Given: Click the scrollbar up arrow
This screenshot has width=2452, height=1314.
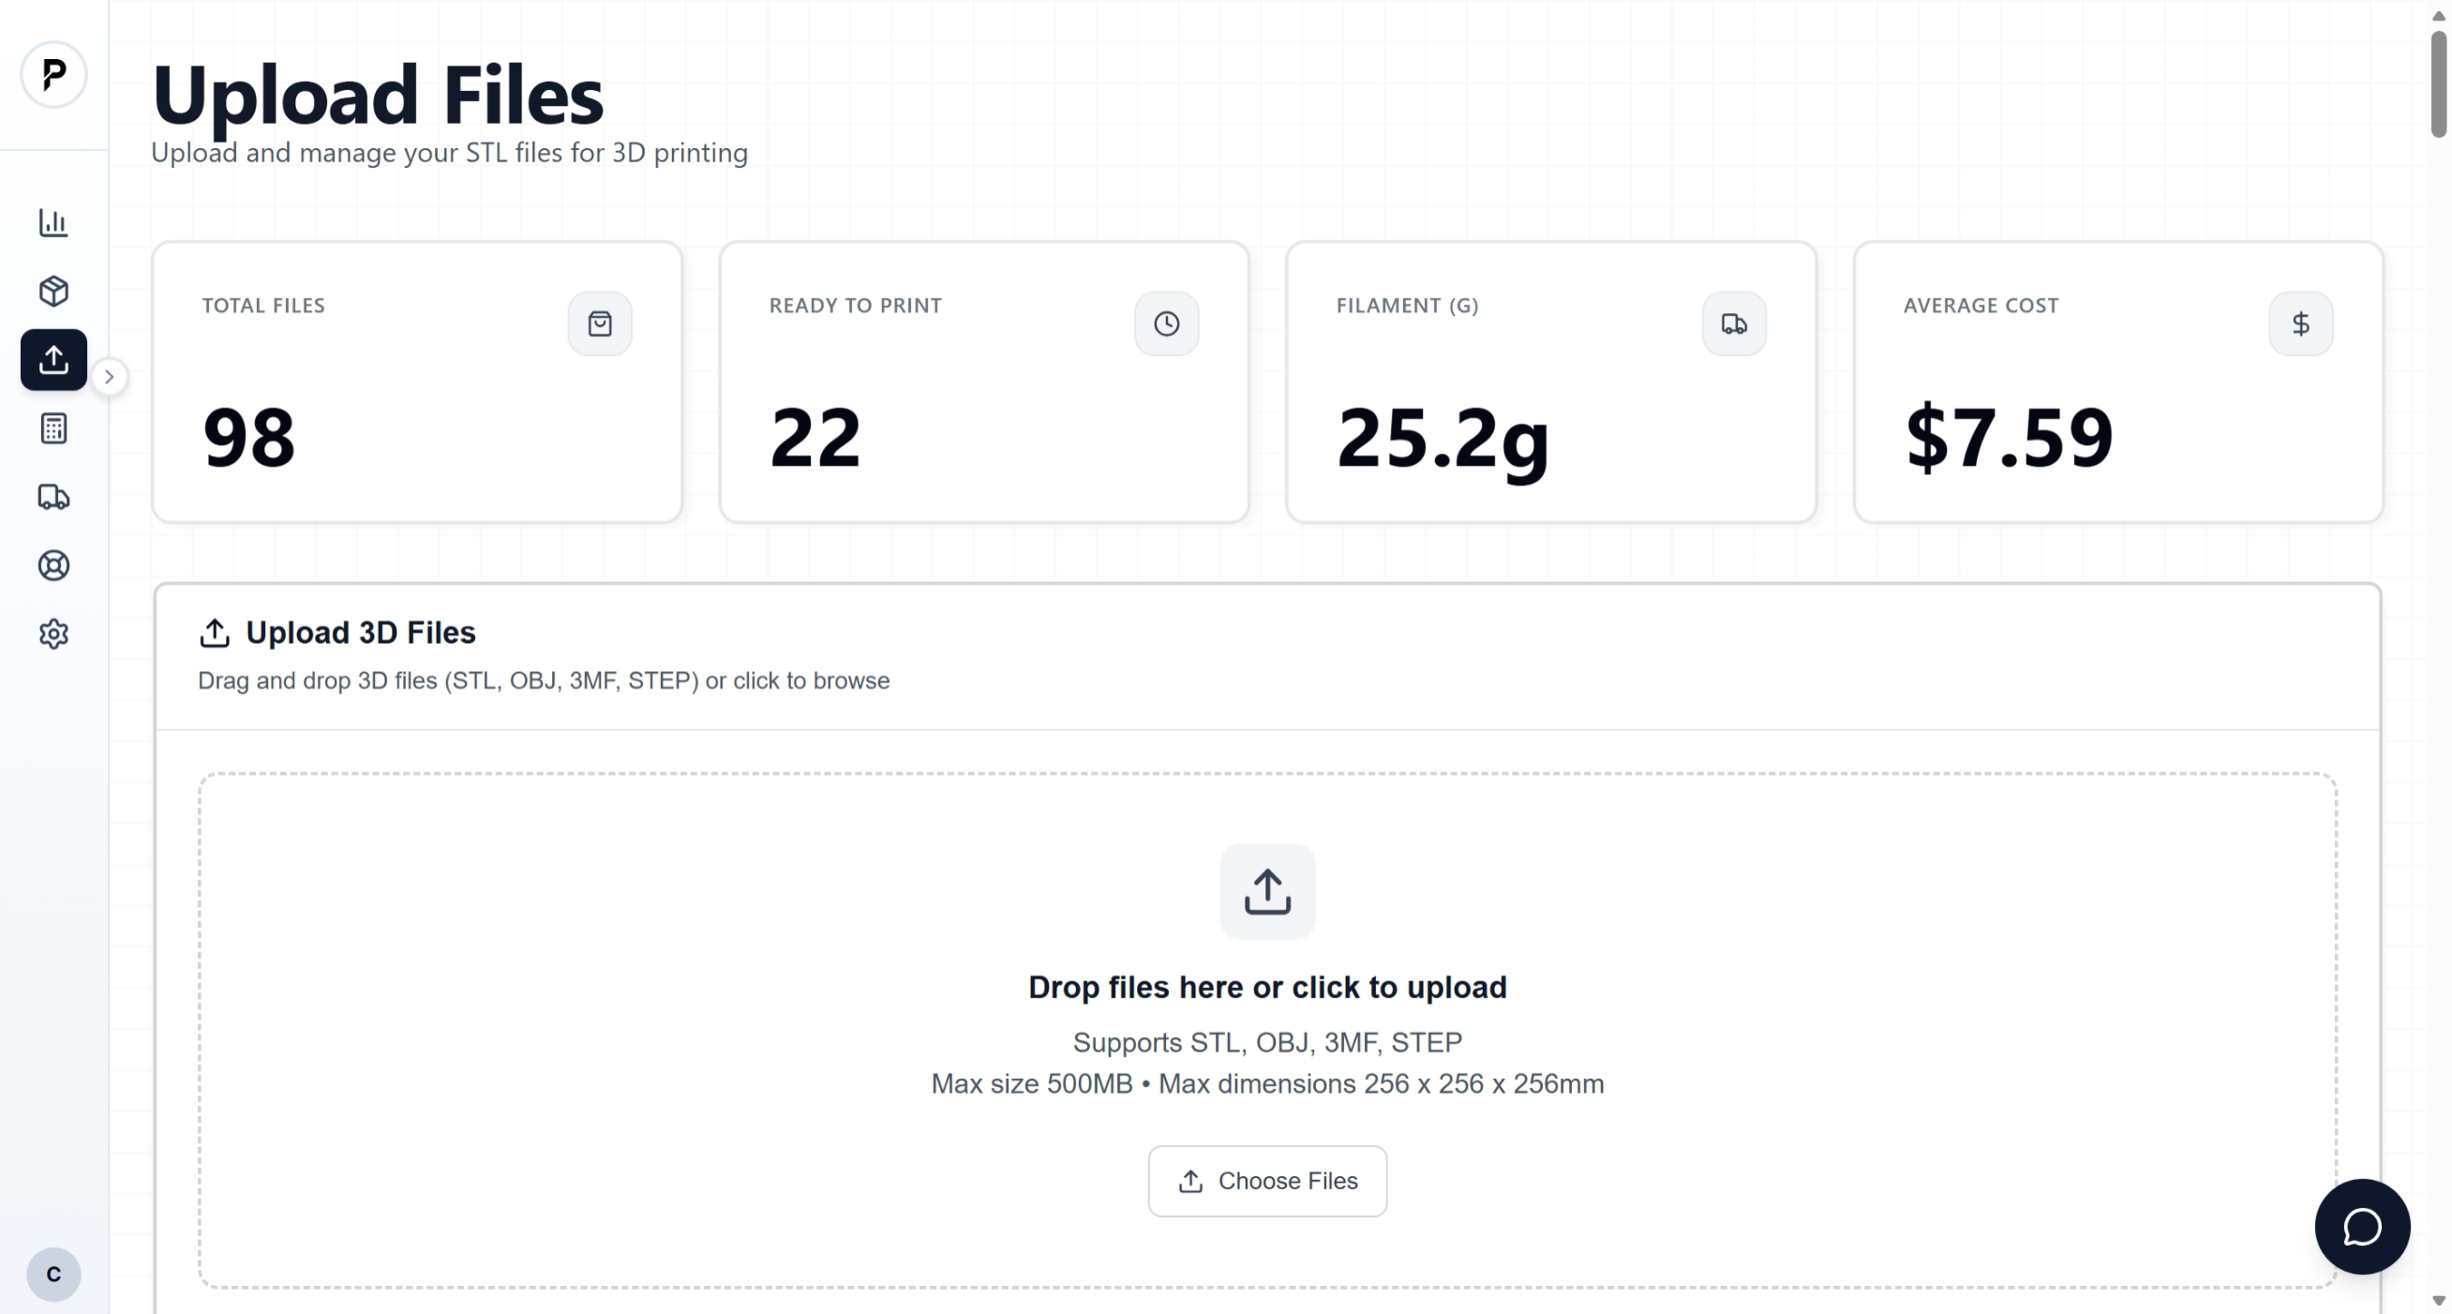Looking at the screenshot, I should 2438,15.
